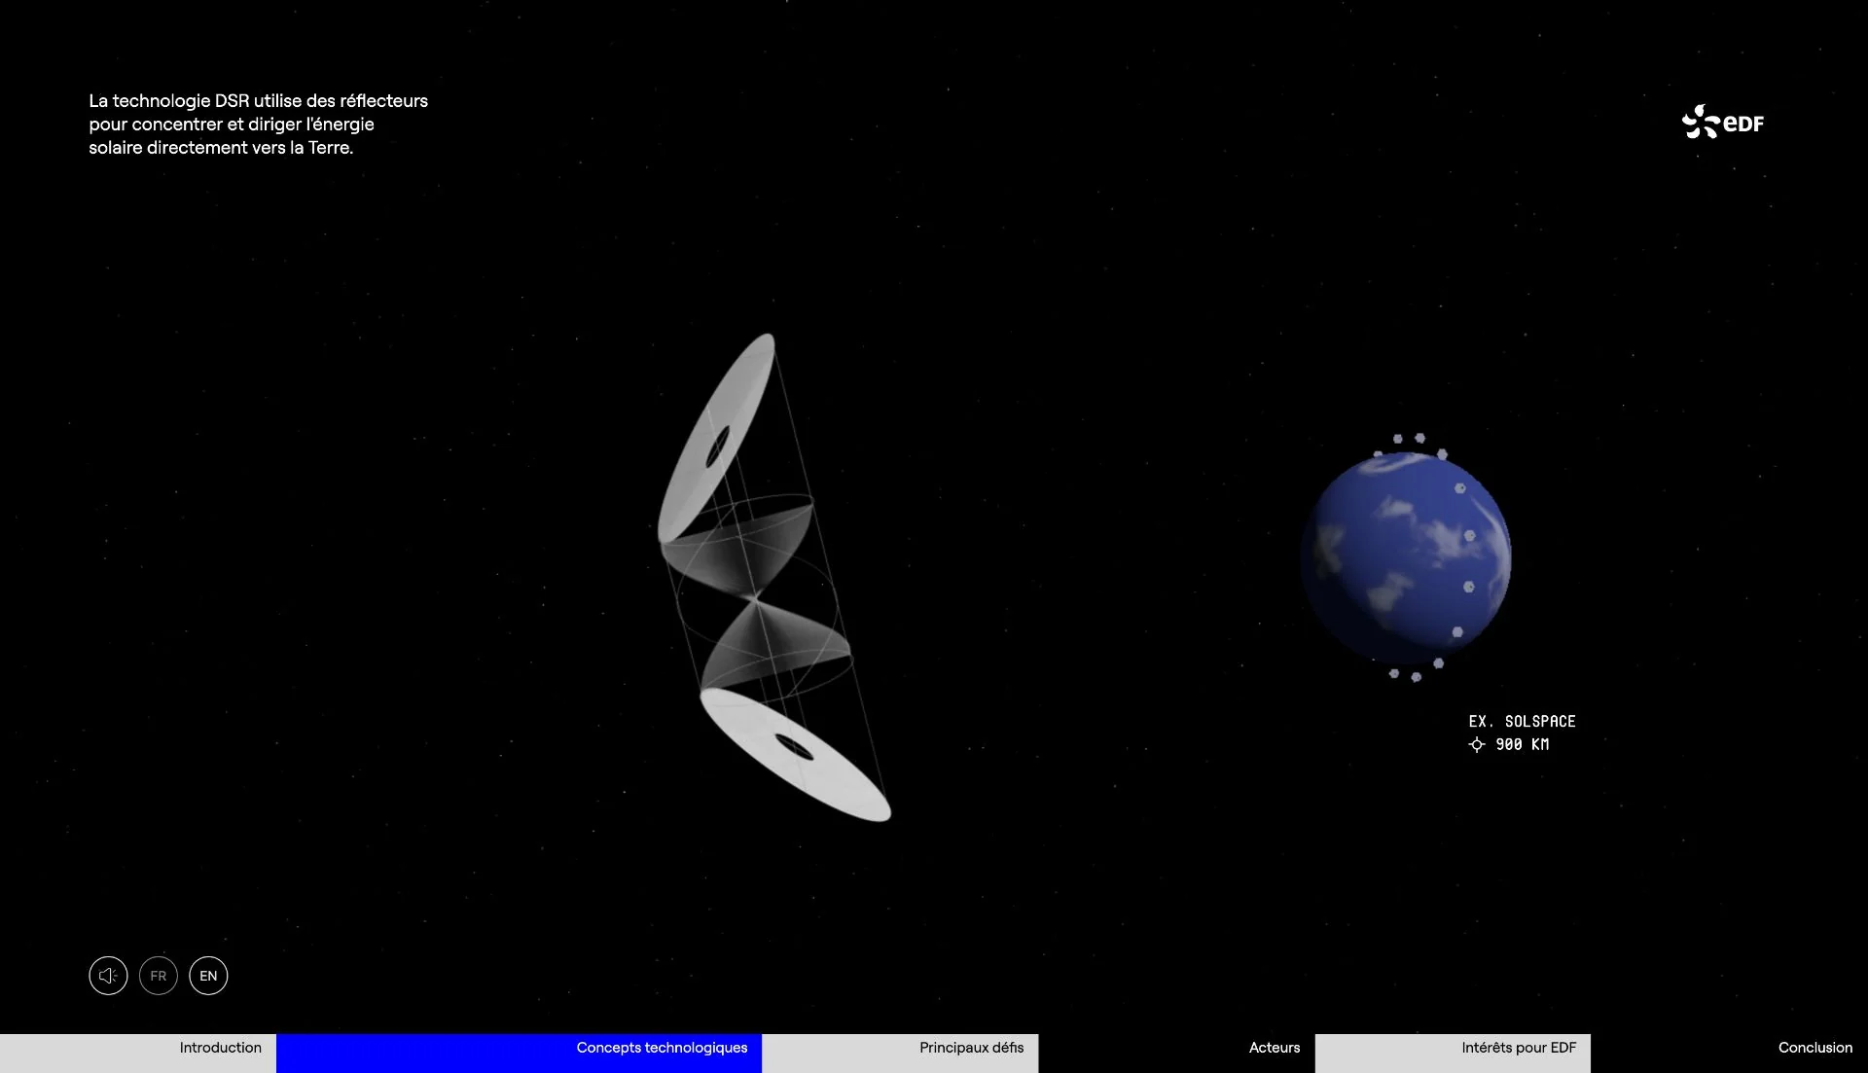Click the EDF logo

pos(1723,123)
